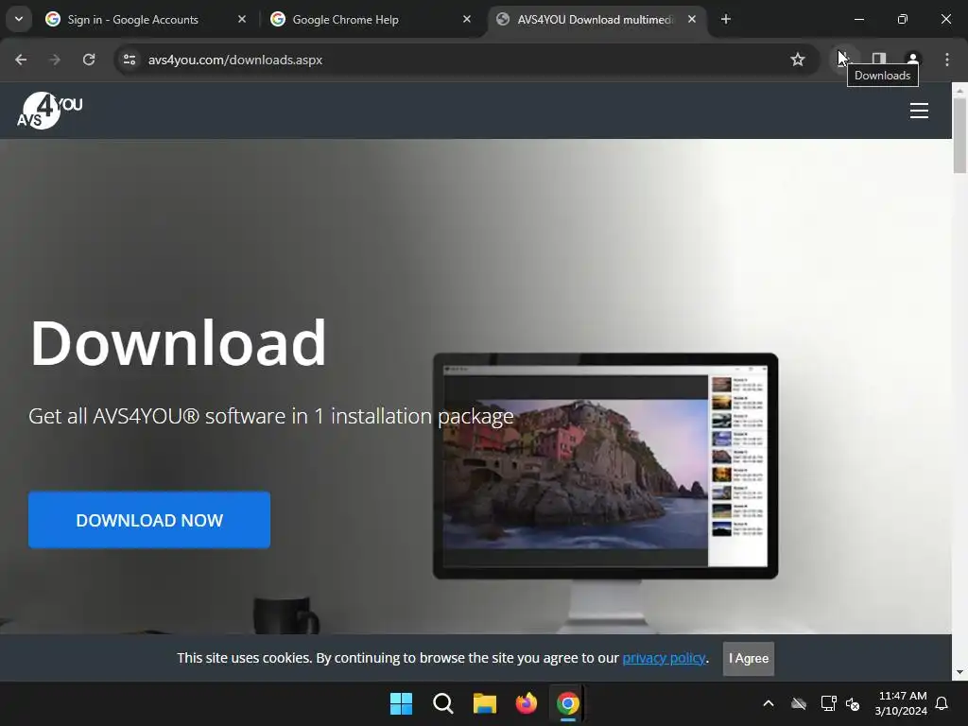
Task: Switch to Sign in - Google Accounts tab
Action: (132, 19)
